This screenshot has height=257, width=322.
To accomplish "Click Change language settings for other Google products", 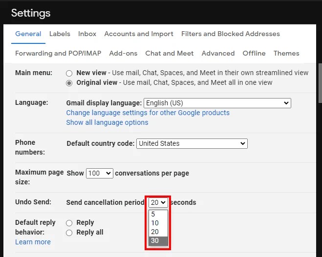I will 148,113.
